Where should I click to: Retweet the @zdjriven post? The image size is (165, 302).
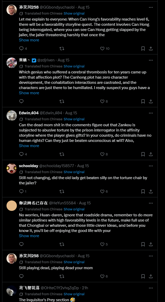[62, 101]
